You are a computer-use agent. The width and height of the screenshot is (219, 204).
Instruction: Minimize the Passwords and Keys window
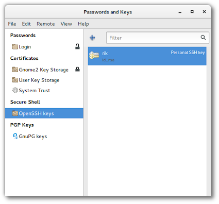[x=180, y=12]
